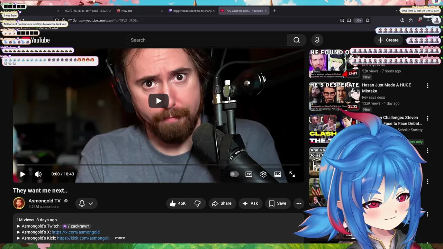Click the YouTube search field
Image resolution: width=443 pixels, height=249 pixels.
point(207,40)
